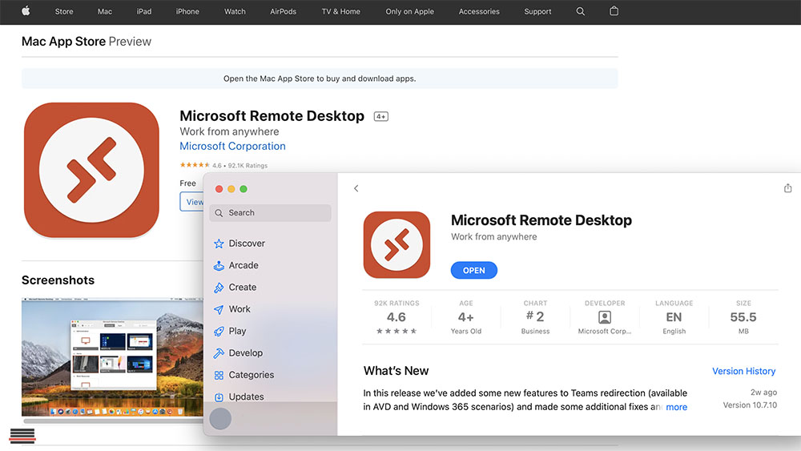The height and width of the screenshot is (451, 801).
Task: Click the EN English language value
Action: click(x=674, y=317)
